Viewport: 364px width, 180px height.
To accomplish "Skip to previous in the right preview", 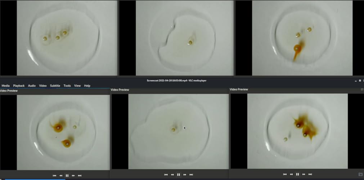I will tap(285, 174).
